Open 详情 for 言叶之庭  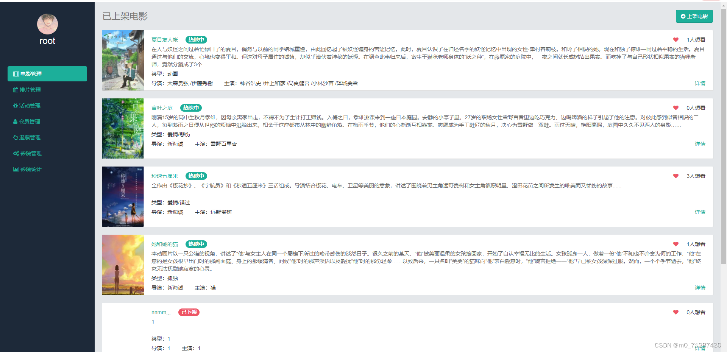699,144
